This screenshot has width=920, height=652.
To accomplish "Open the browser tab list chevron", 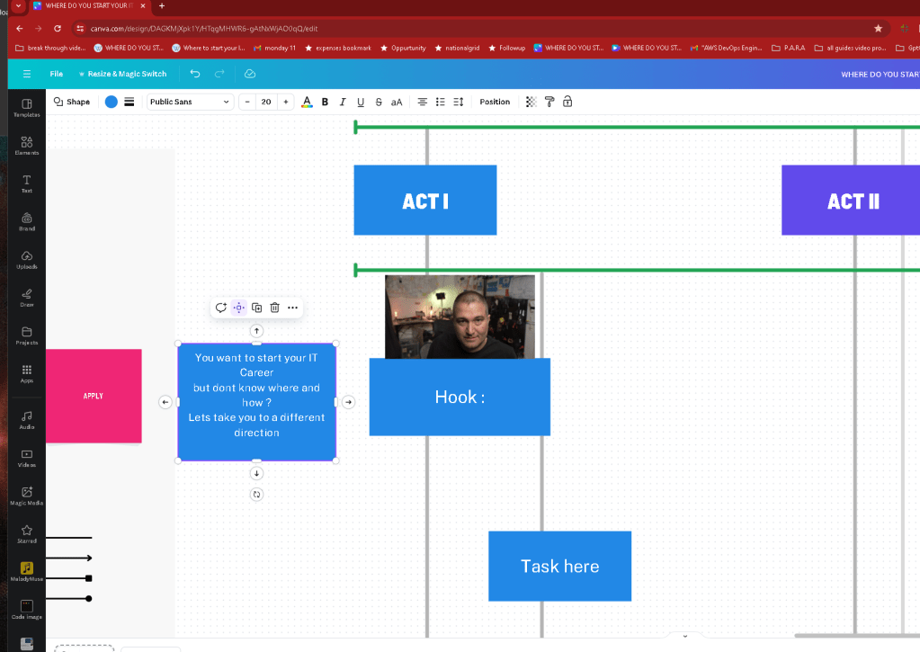I will (18, 6).
